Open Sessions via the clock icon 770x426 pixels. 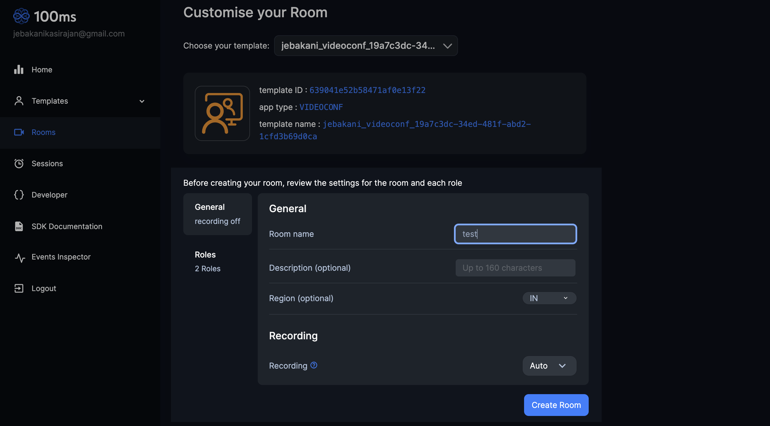click(19, 164)
